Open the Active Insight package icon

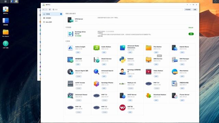pyautogui.click(x=70, y=48)
